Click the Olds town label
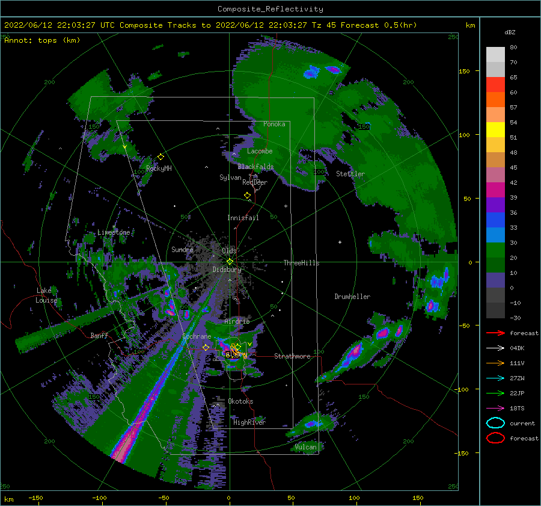The image size is (541, 506). [x=229, y=251]
